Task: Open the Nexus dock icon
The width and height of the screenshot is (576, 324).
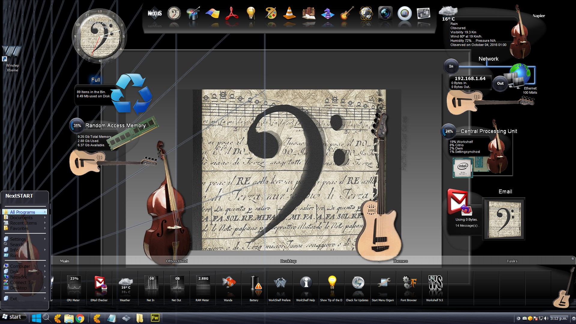Action: pos(155,14)
